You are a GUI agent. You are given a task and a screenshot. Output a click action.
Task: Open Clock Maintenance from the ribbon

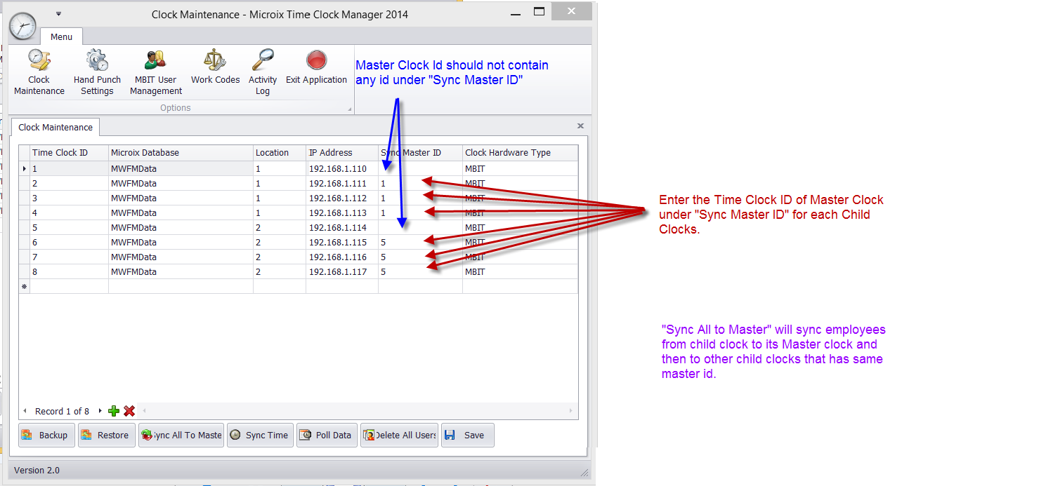pyautogui.click(x=39, y=72)
